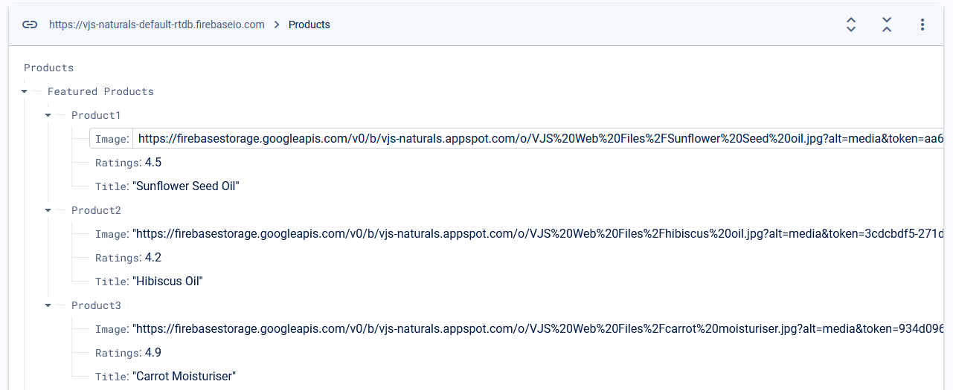The height and width of the screenshot is (390, 953).
Task: Click the collapse all nodes icon
Action: [x=887, y=25]
